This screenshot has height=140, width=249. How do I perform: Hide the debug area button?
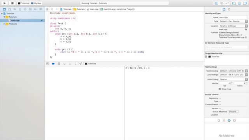[x=48, y=64]
